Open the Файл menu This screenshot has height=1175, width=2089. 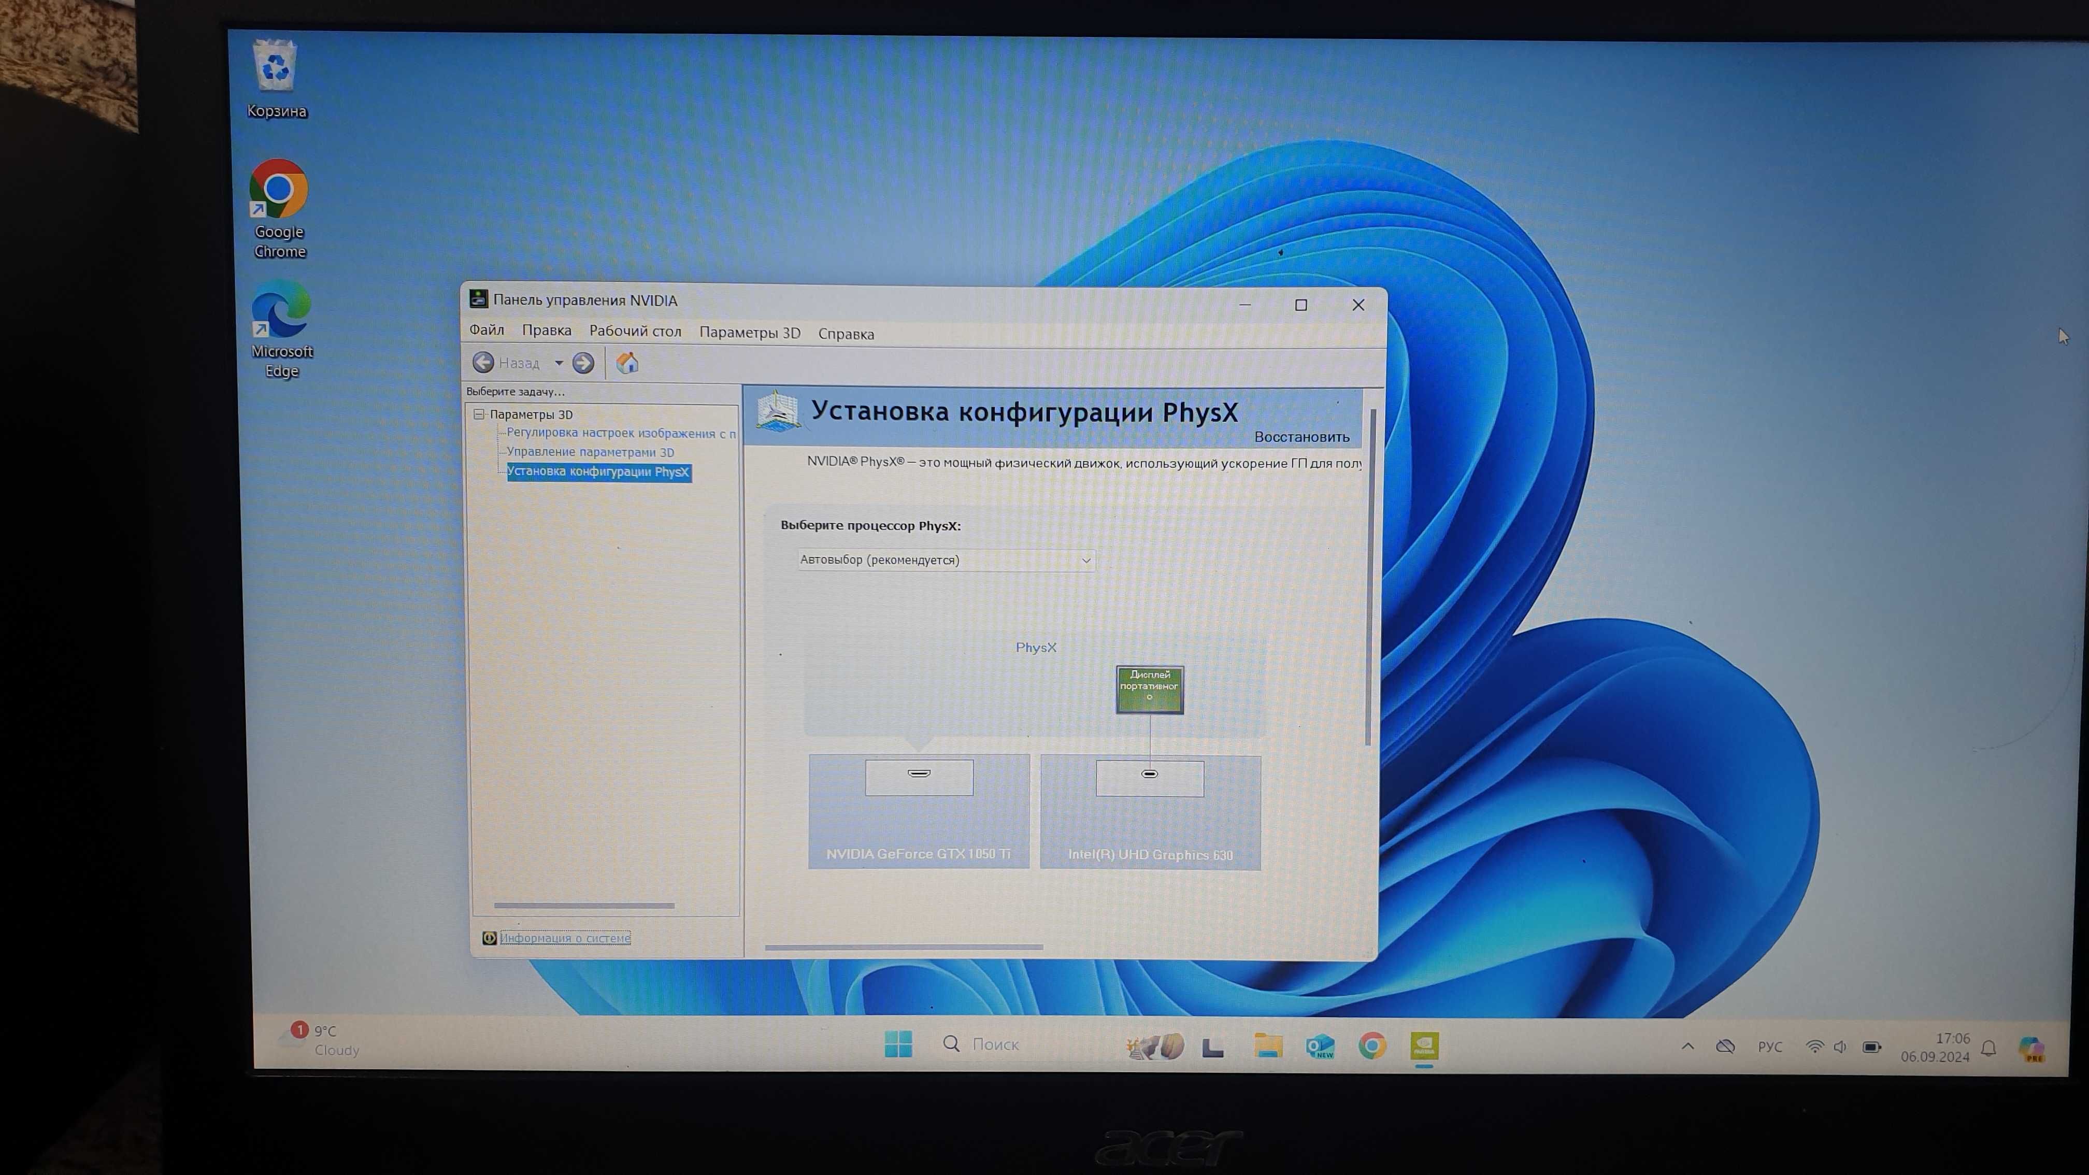coord(487,330)
